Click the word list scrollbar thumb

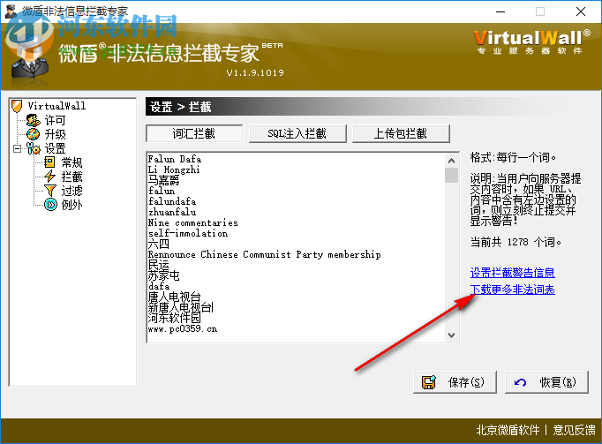(452, 175)
